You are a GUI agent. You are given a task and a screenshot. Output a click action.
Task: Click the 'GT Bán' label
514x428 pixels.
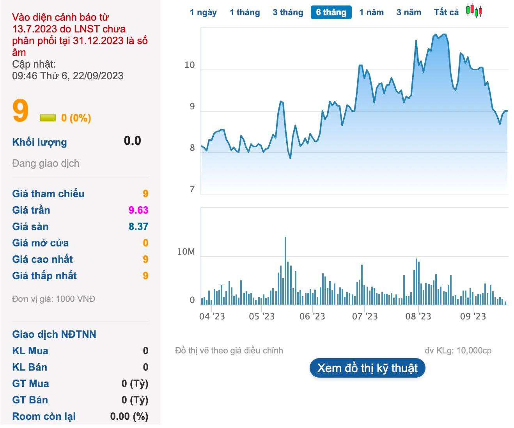(x=30, y=400)
